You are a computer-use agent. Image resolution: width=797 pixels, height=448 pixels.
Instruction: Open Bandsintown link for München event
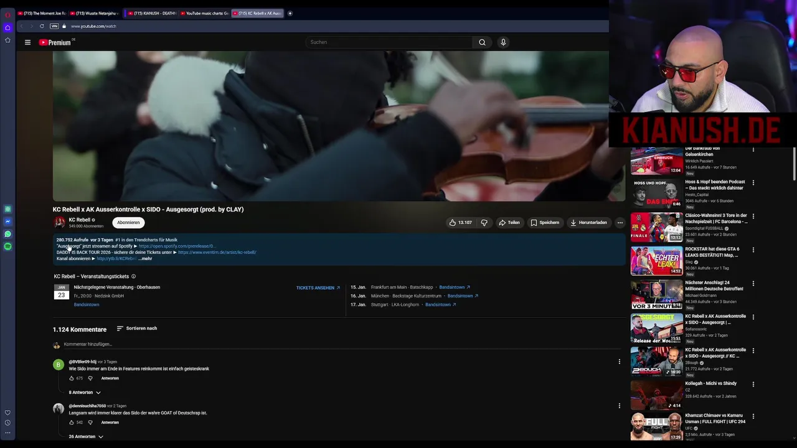tap(463, 296)
